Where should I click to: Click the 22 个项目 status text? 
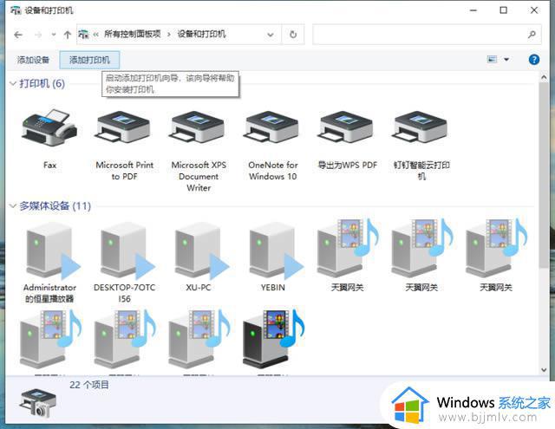[x=89, y=385]
